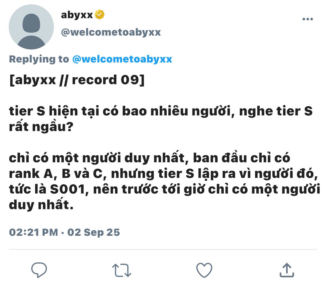Open the gray @welcometoabyxx handle under the name
Image resolution: width=326 pixels, height=289 pixels.
point(111,32)
